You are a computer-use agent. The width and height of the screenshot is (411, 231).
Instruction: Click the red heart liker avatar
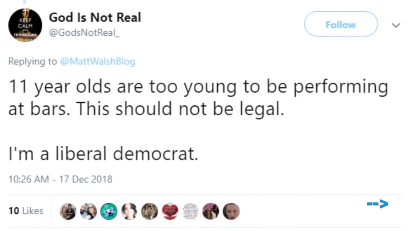coord(170,211)
